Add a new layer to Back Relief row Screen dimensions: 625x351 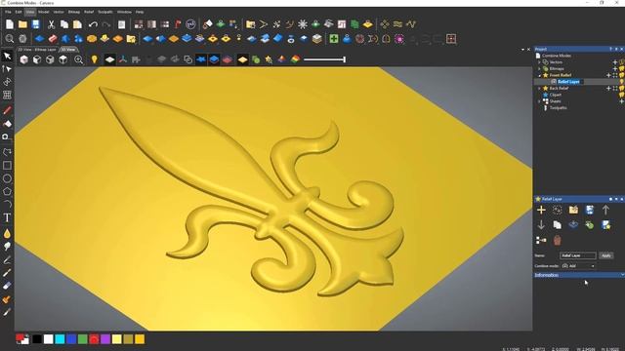[x=608, y=89]
